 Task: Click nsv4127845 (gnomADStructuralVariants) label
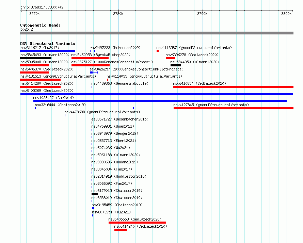[x=211, y=105]
